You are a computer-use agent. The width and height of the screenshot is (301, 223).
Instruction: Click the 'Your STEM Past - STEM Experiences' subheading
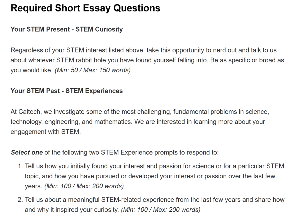[x=67, y=91]
